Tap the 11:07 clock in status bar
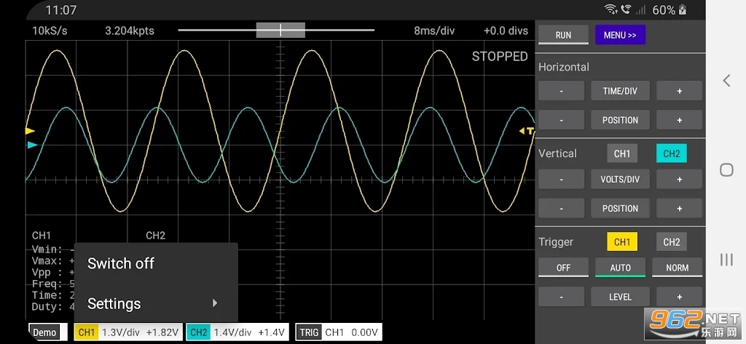Screen dimensions: 746x344 61,9
